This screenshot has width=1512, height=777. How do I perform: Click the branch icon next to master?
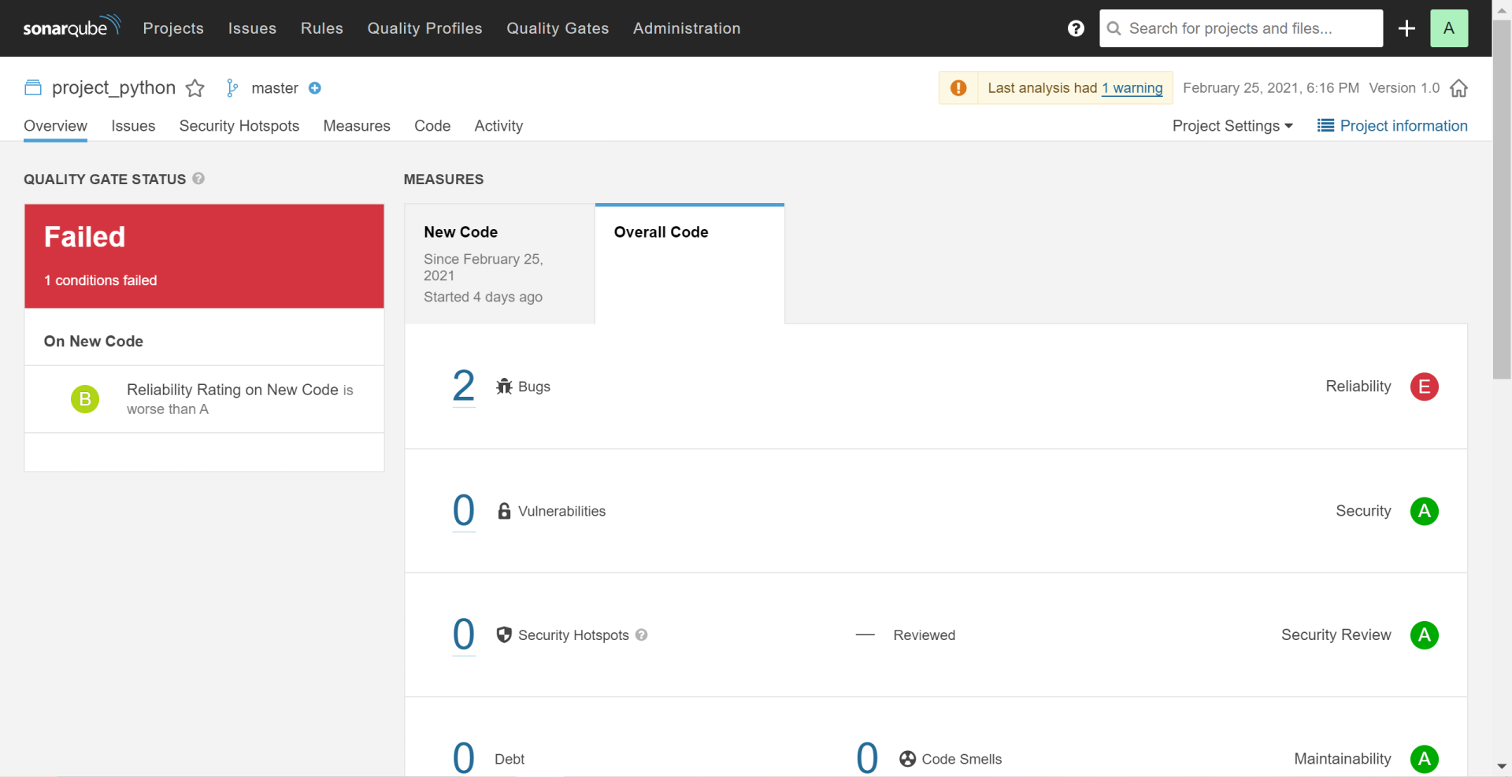coord(232,88)
